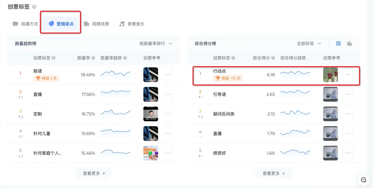Click help icon beside 创意标签 column in 跑量趋势榜
Image resolution: width=373 pixels, height=188 pixels.
[54, 58]
